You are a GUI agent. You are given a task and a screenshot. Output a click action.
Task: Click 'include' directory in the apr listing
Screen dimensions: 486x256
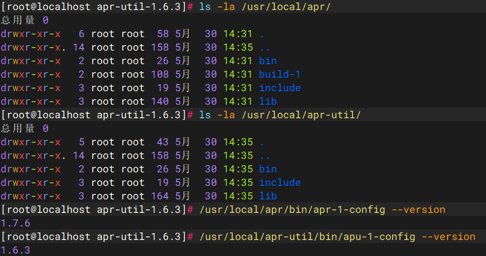point(280,88)
